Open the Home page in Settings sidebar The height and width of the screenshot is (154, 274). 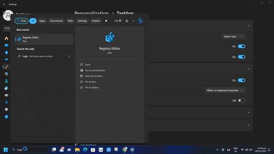(6, 38)
